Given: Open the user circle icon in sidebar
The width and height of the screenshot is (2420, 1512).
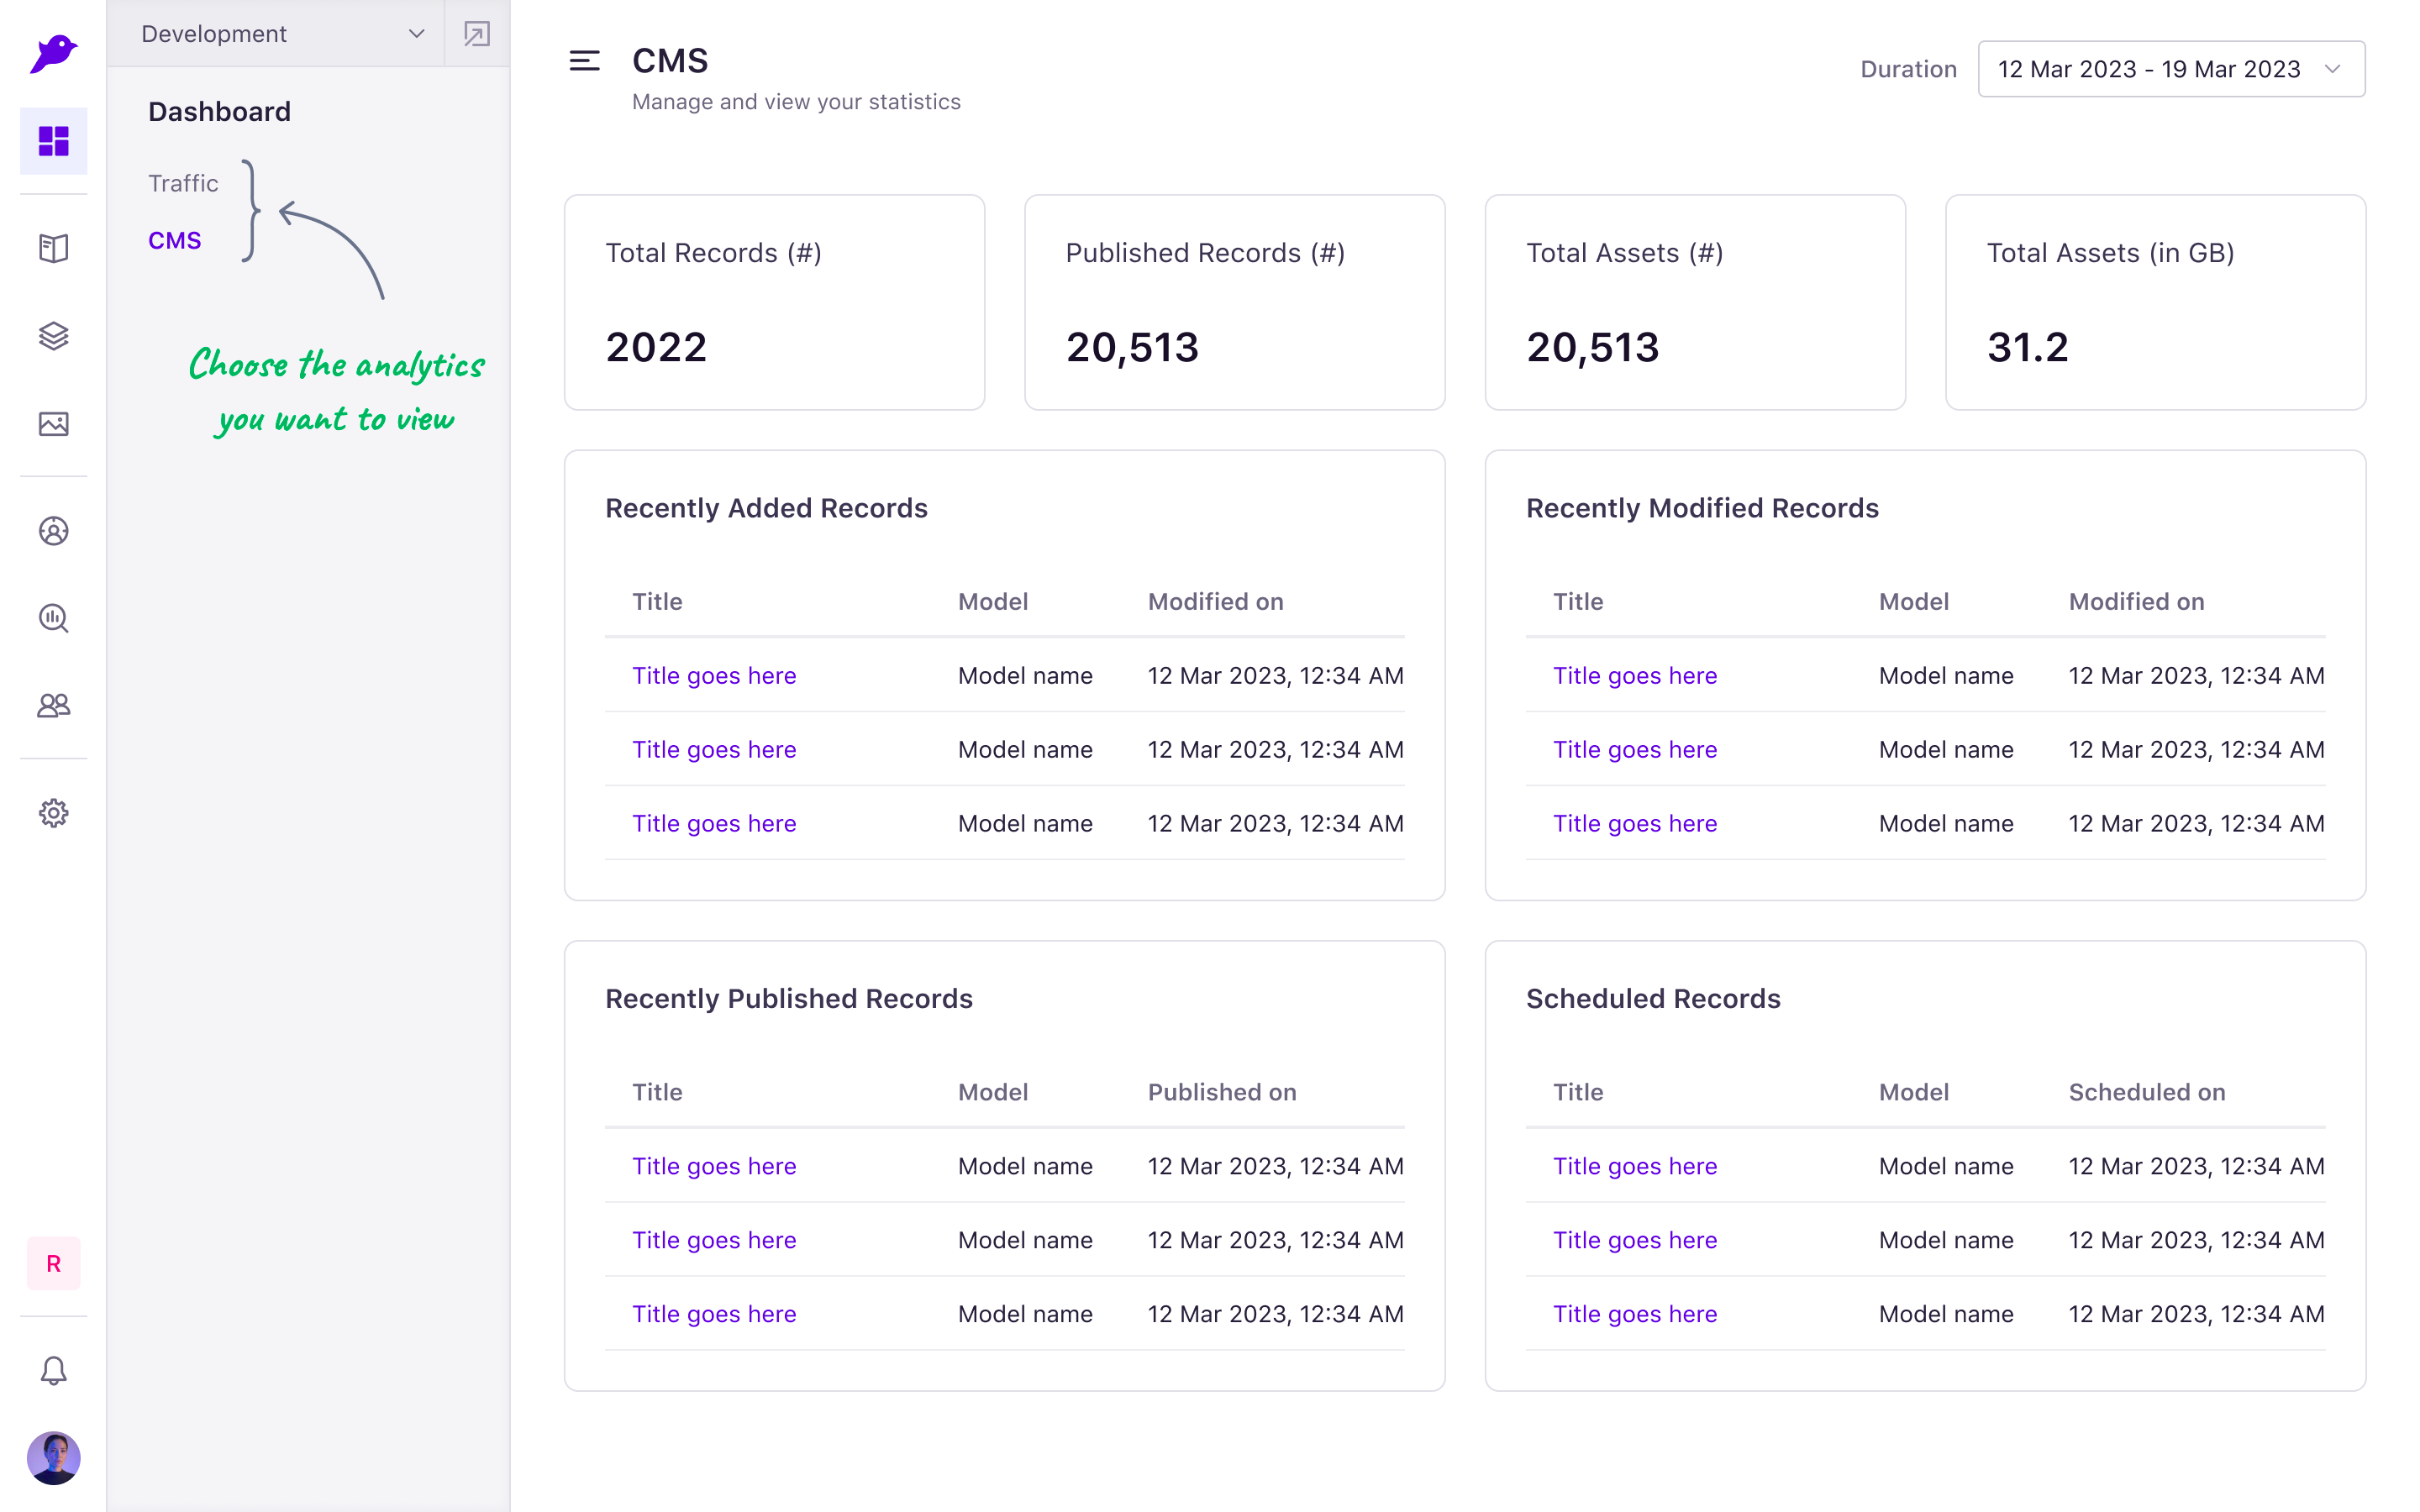Looking at the screenshot, I should (53, 531).
